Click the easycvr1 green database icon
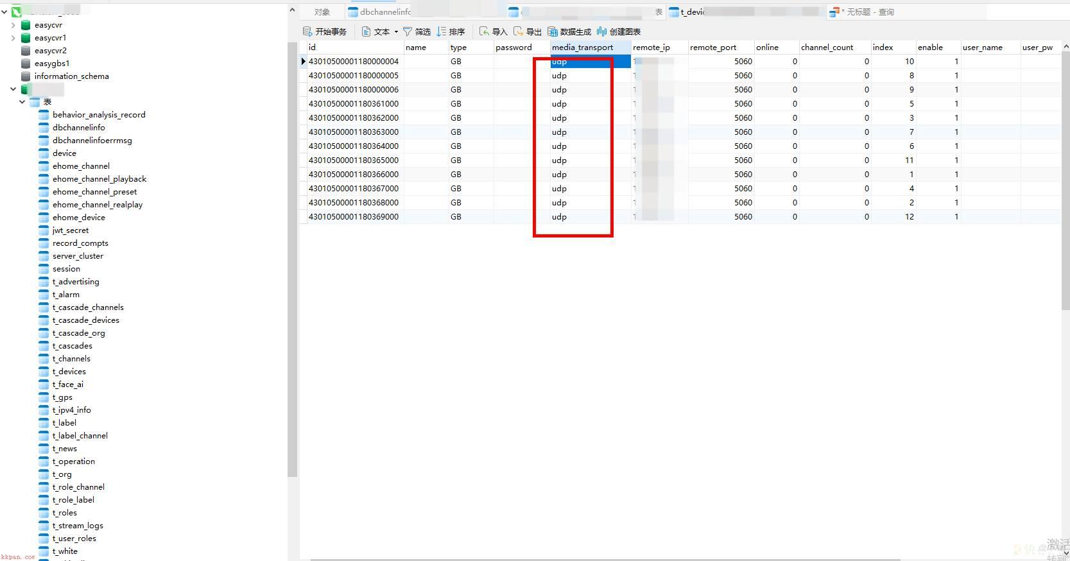 pyautogui.click(x=26, y=38)
